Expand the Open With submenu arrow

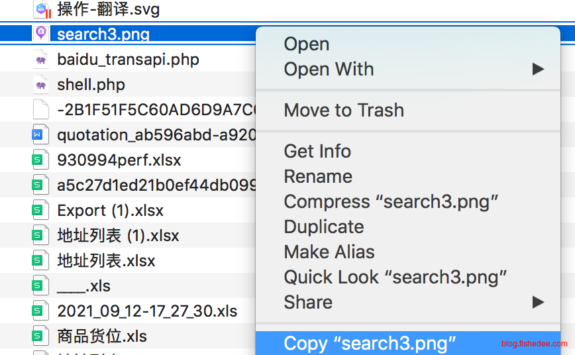[x=537, y=69]
